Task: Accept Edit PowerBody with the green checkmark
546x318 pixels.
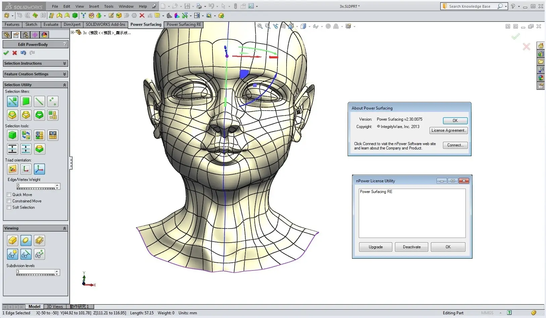Action: (x=6, y=53)
